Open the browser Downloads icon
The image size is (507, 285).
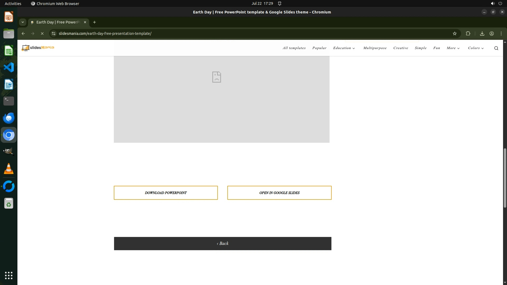(482, 34)
